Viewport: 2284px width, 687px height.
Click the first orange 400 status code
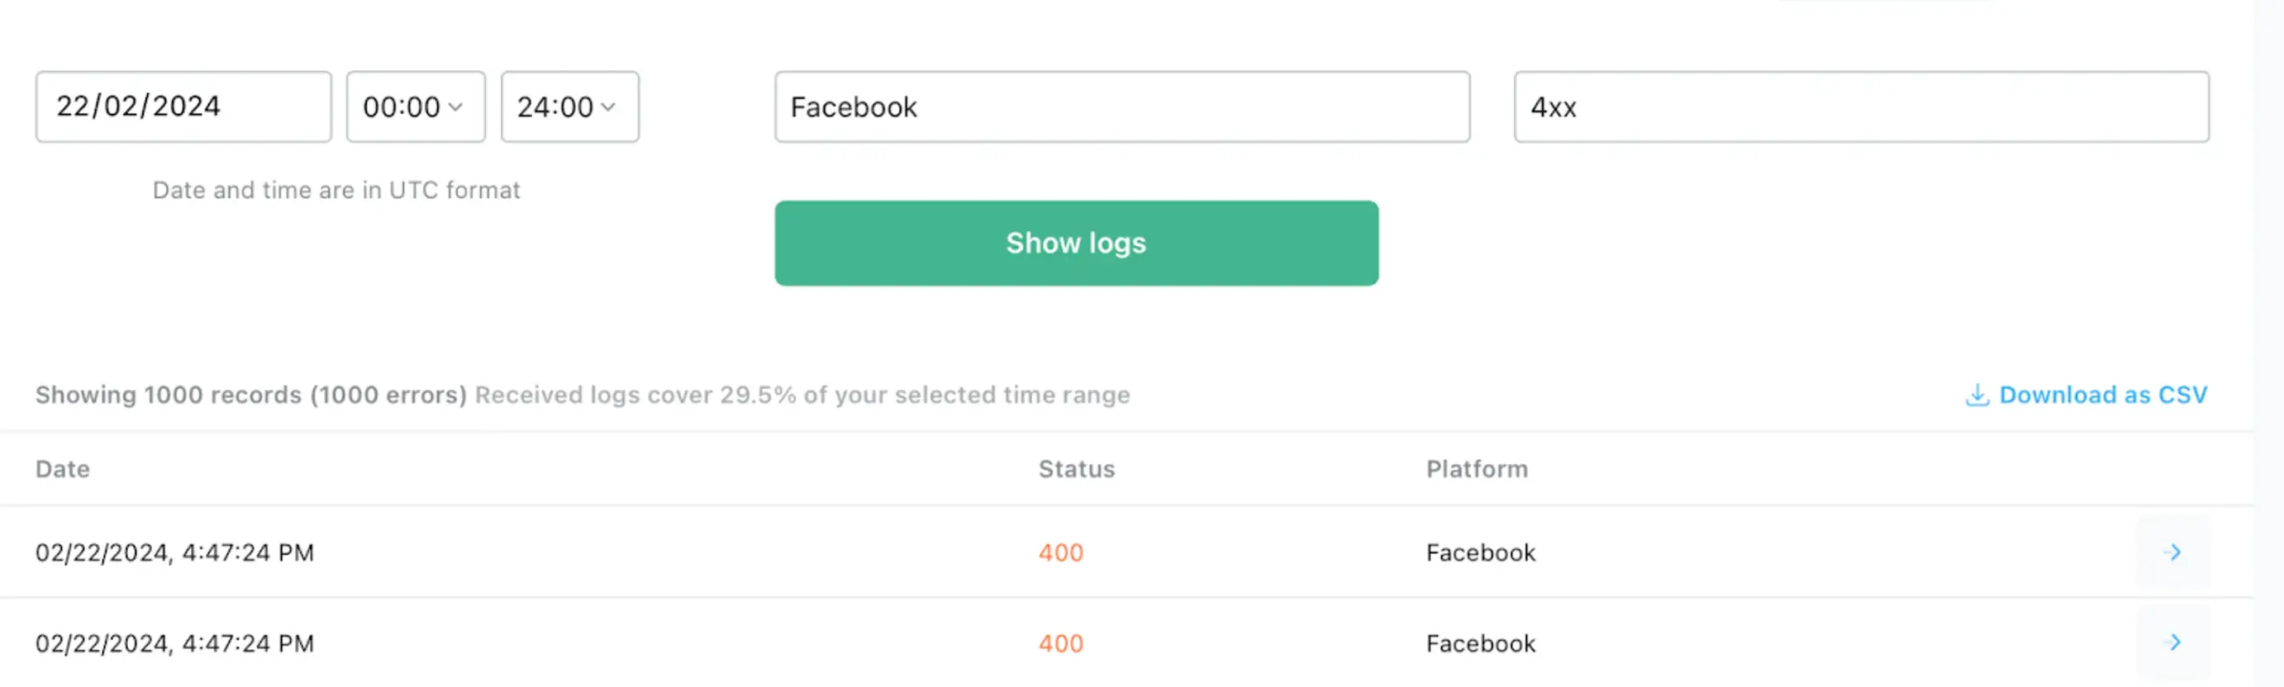coord(1059,552)
